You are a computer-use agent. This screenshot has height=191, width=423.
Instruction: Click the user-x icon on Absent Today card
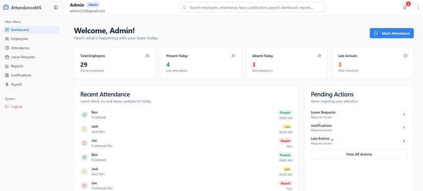click(319, 56)
